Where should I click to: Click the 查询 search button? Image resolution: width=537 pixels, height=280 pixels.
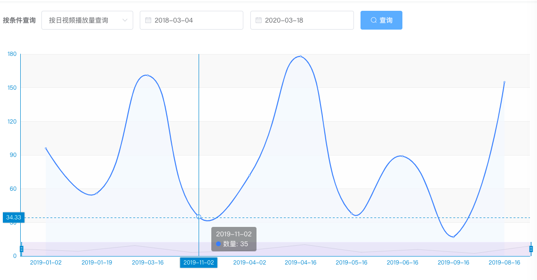(381, 20)
